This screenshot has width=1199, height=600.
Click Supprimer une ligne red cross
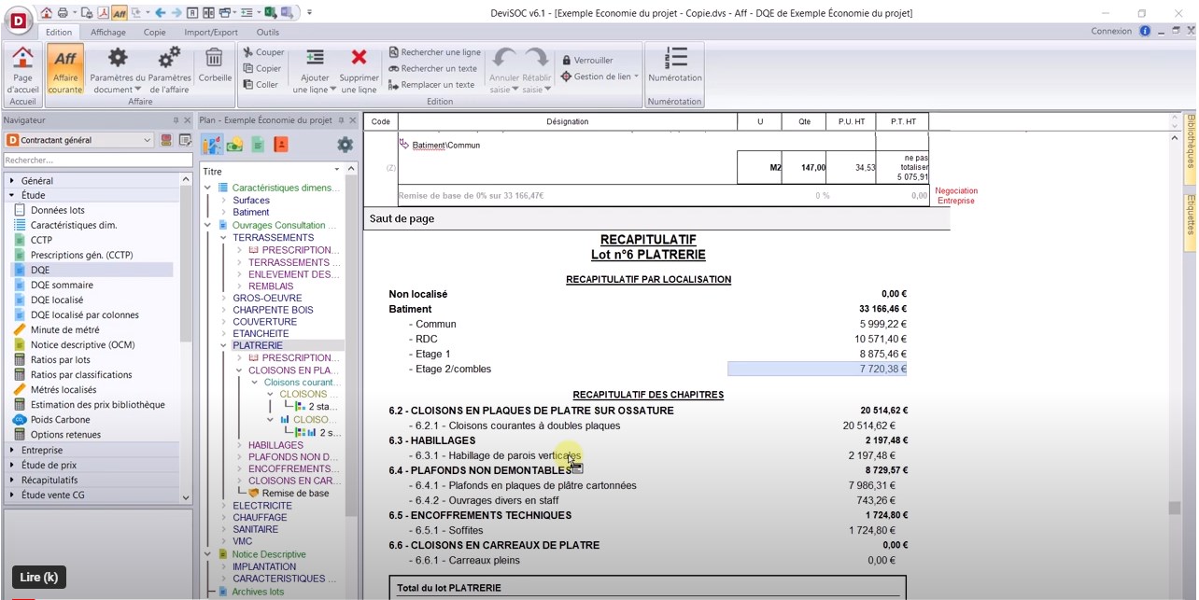(360, 59)
